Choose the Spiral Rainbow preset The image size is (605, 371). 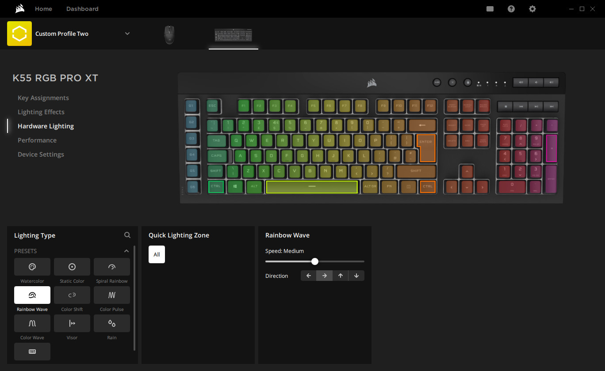[x=112, y=267]
